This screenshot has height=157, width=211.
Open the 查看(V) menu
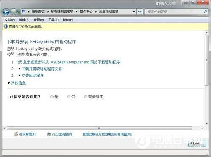pyautogui.click(x=39, y=20)
